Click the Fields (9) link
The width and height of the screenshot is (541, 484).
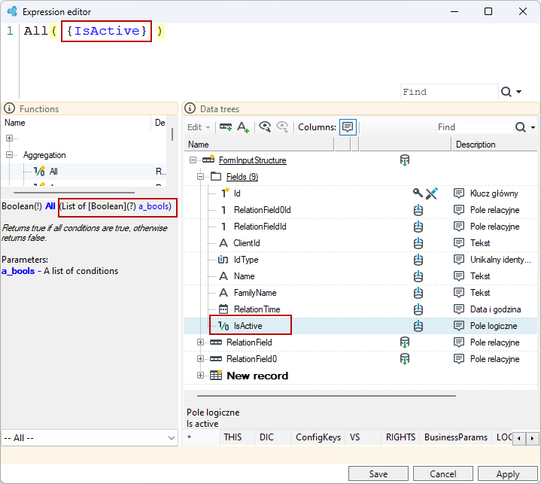tap(242, 177)
